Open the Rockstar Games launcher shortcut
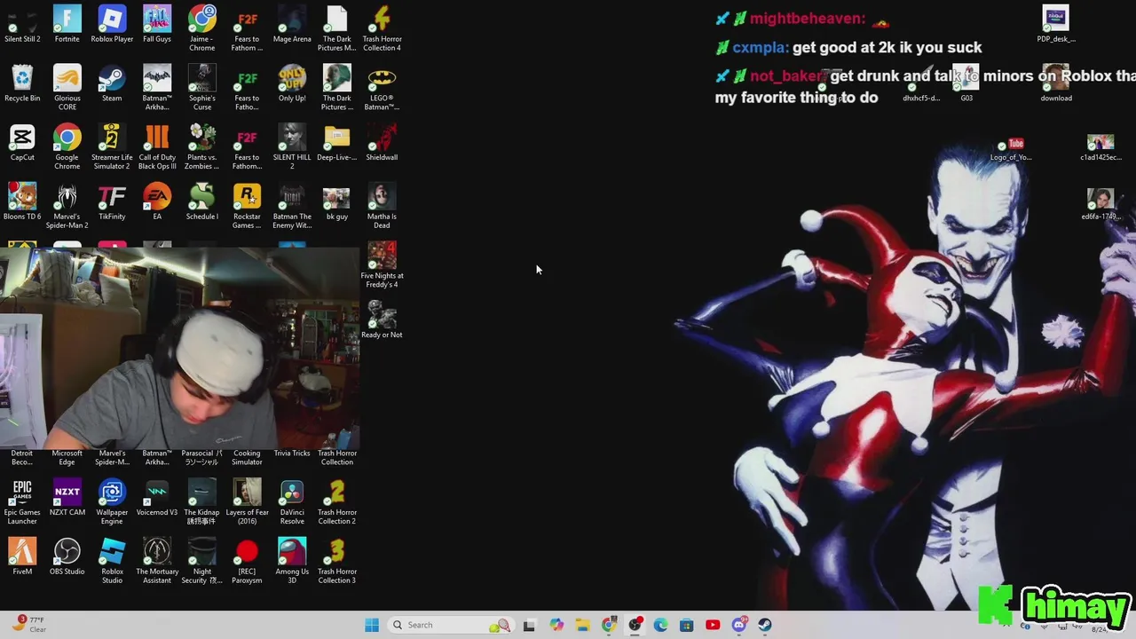Screen dimensions: 1136x639 (x=247, y=207)
